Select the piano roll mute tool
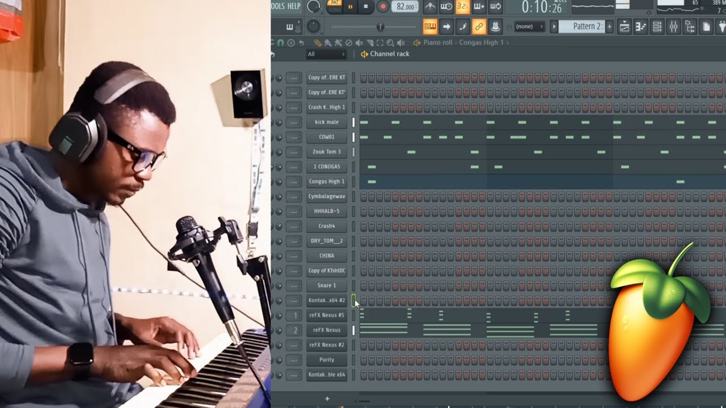 coord(360,42)
